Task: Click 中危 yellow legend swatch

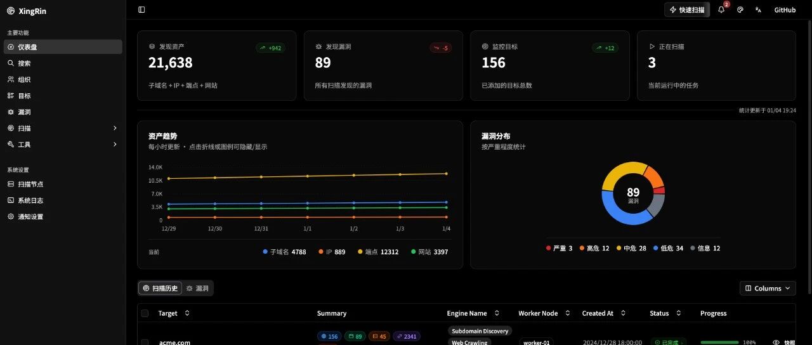Action: pyautogui.click(x=619, y=249)
